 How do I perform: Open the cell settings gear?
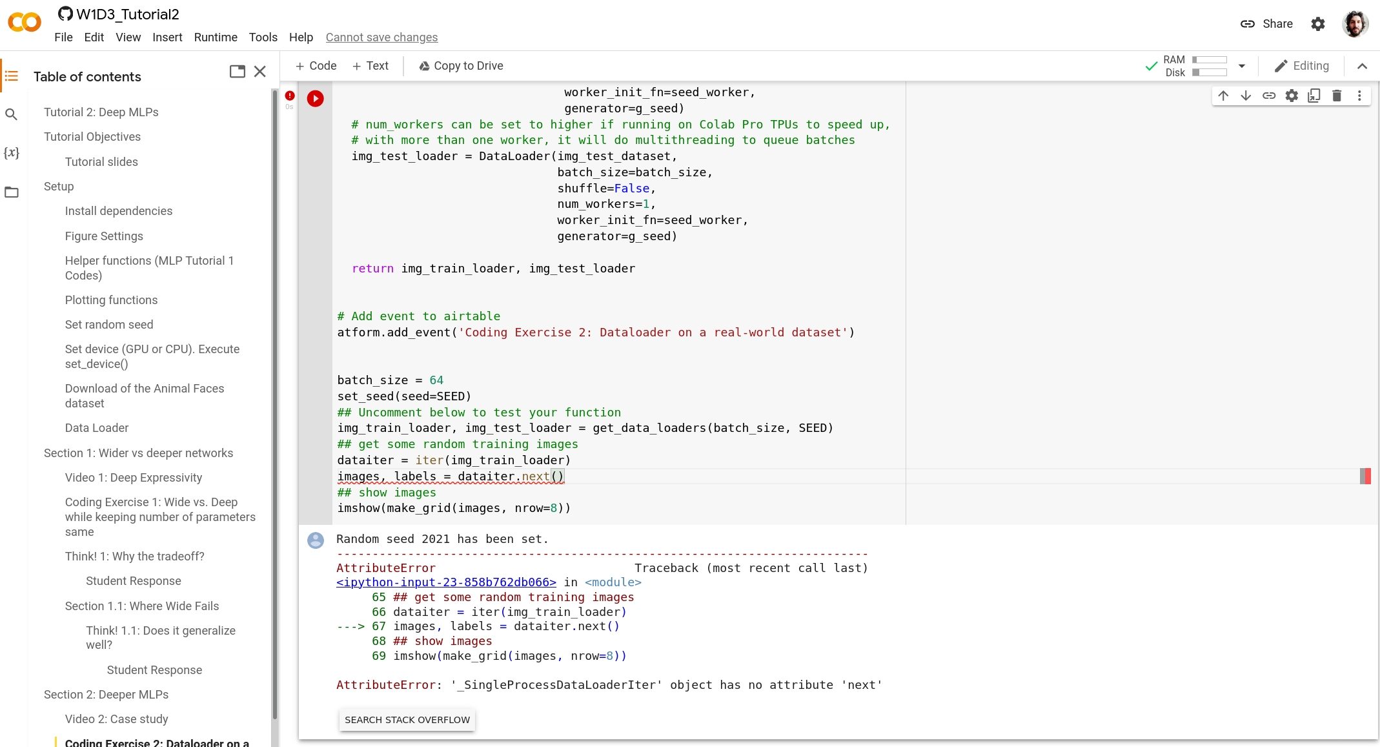1292,95
